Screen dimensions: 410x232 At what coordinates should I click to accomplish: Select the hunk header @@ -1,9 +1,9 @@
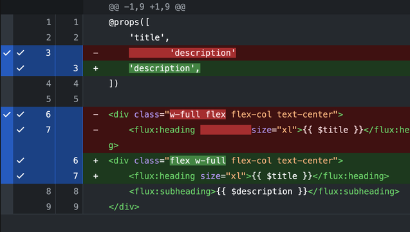click(x=147, y=7)
